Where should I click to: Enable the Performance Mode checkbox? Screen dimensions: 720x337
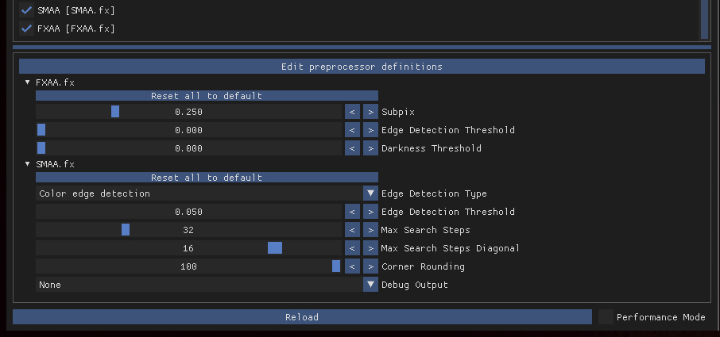(x=606, y=317)
